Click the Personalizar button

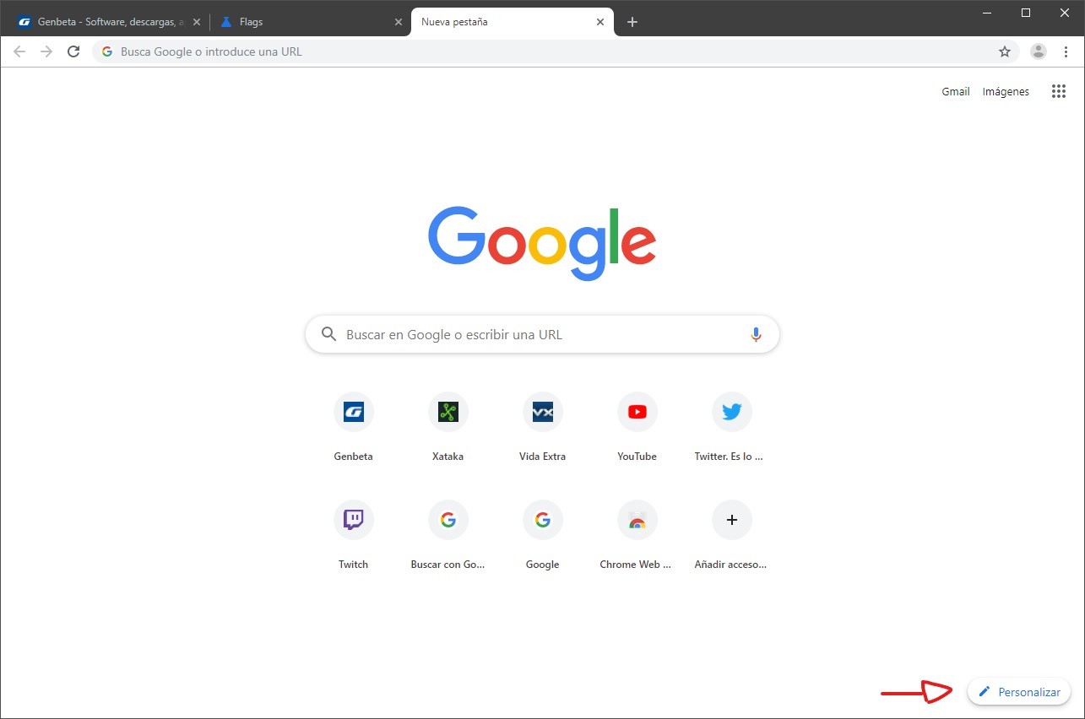pyautogui.click(x=1018, y=691)
